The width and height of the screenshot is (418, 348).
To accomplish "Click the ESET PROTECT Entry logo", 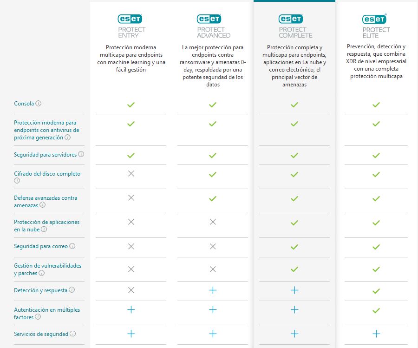I will (x=131, y=24).
